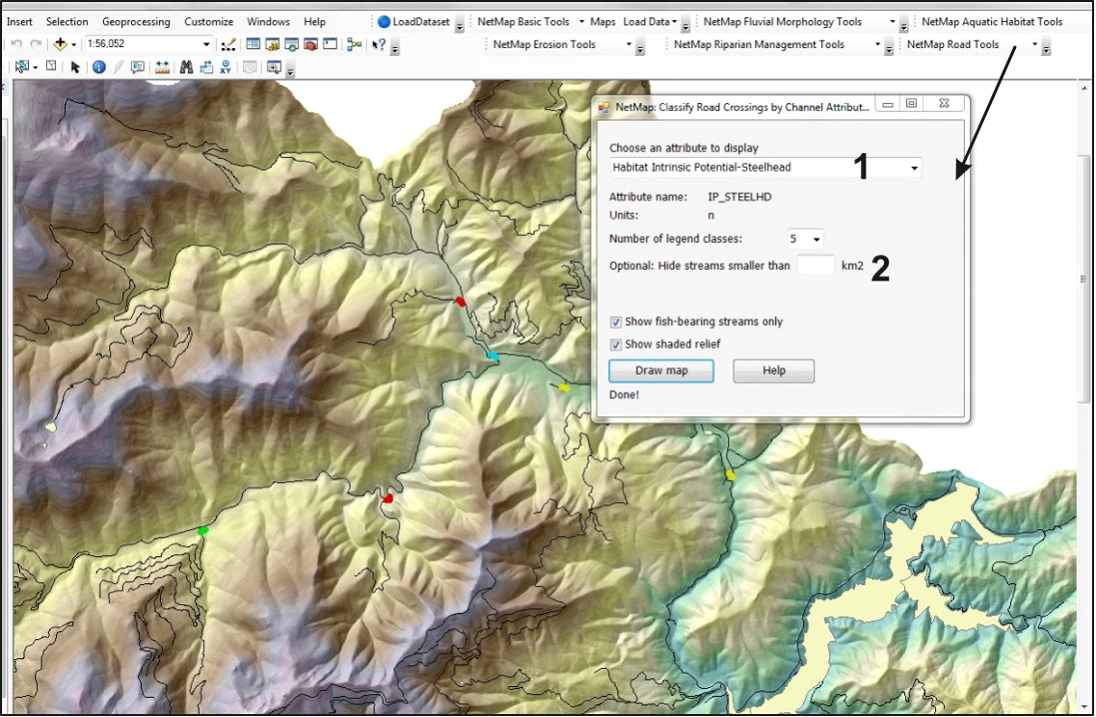Screen dimensions: 1096x717
Task: Click the Help button in dialog
Action: pos(774,371)
